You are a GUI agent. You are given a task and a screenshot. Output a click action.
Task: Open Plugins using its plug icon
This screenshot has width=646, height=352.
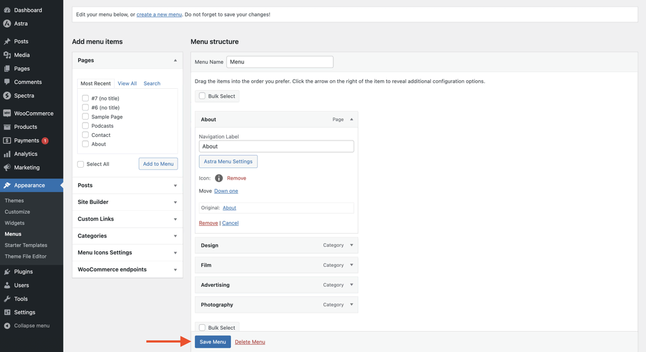7,272
